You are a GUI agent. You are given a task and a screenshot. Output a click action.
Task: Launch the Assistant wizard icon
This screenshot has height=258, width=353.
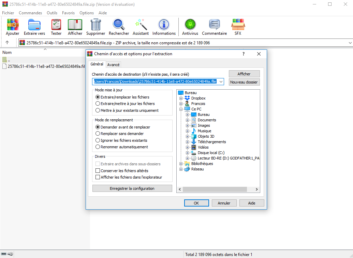[141, 25]
